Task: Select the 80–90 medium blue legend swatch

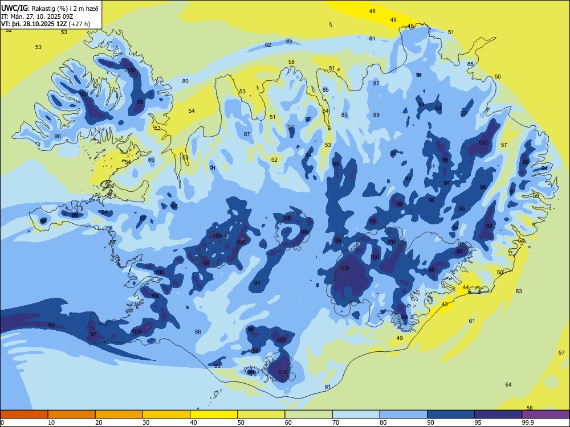Action: click(404, 414)
